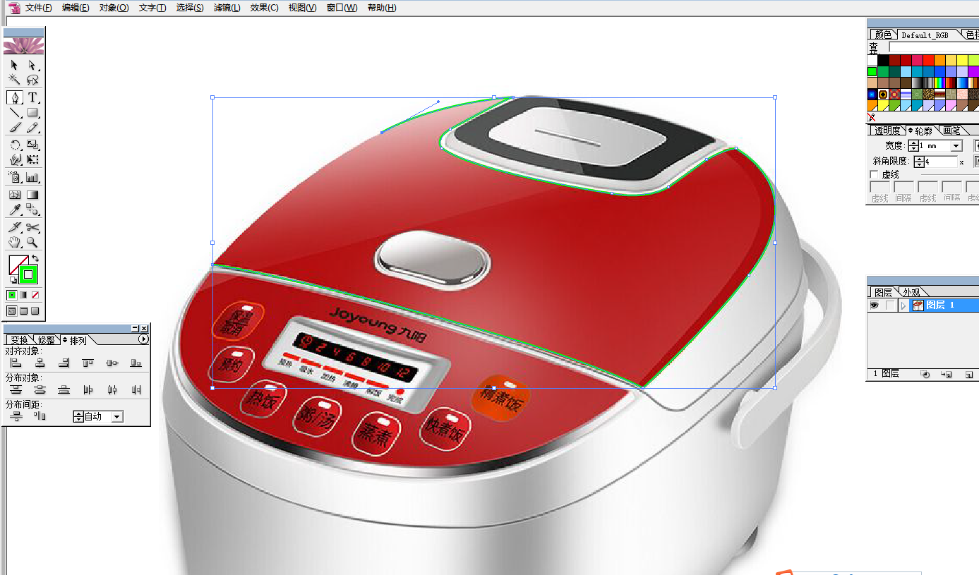Switch to the 画笔 tab

click(x=951, y=131)
